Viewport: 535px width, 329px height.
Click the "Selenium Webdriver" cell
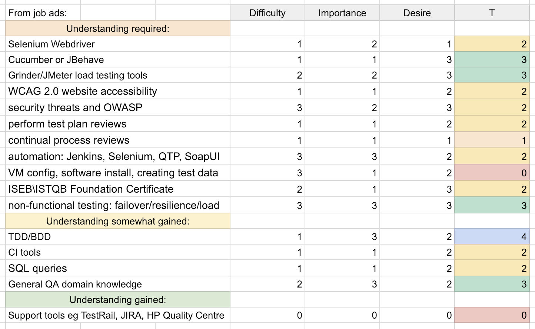pos(51,44)
